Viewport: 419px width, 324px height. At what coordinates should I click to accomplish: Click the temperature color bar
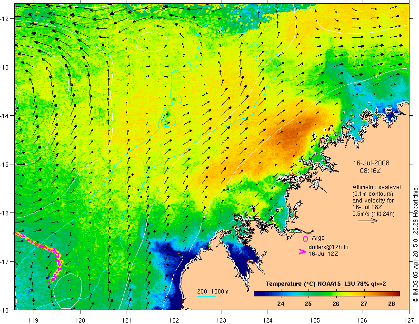pos(327,294)
